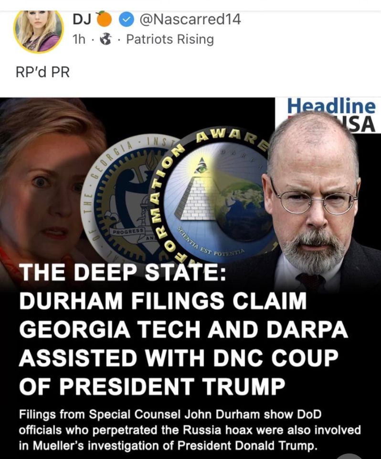The height and width of the screenshot is (459, 381).
Task: Click the orange emoji beside DJ
Action: pyautogui.click(x=104, y=19)
